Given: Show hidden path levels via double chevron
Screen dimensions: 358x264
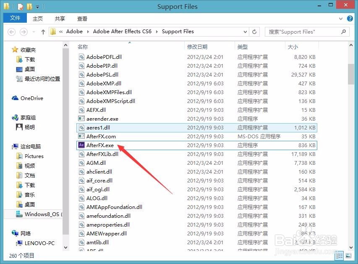Looking at the screenshot, I should click(x=61, y=32).
